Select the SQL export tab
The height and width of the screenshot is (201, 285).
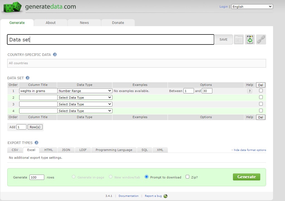point(145,150)
